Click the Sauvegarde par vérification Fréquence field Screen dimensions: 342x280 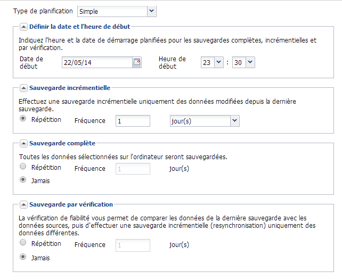(133, 245)
